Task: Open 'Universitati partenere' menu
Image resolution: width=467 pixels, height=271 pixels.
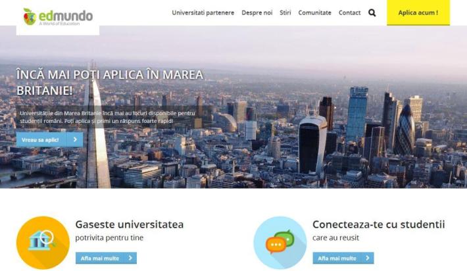Action: click(x=203, y=12)
